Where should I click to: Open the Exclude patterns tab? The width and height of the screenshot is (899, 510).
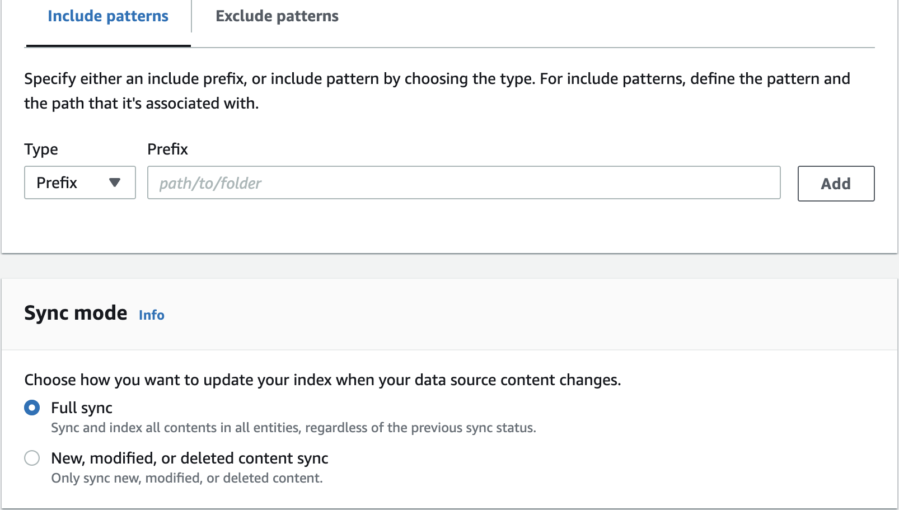click(x=277, y=16)
